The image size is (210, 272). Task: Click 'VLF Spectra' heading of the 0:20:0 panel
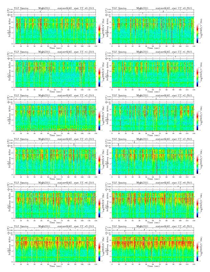21,8
